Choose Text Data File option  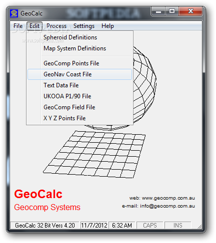[x=79, y=85]
